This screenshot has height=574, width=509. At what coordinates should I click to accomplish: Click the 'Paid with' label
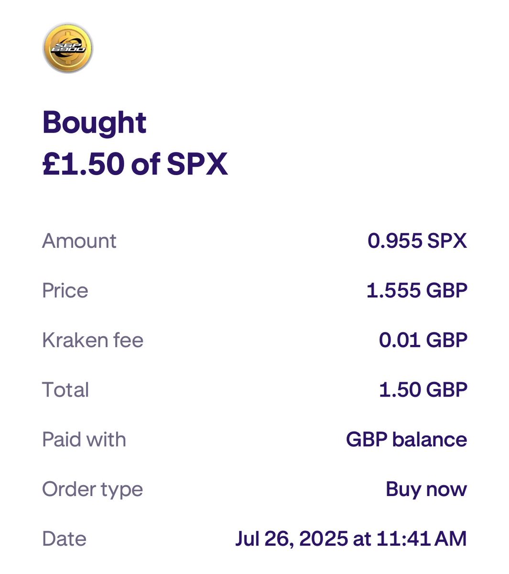coord(84,440)
